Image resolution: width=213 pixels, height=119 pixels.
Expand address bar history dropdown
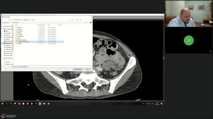(71, 20)
